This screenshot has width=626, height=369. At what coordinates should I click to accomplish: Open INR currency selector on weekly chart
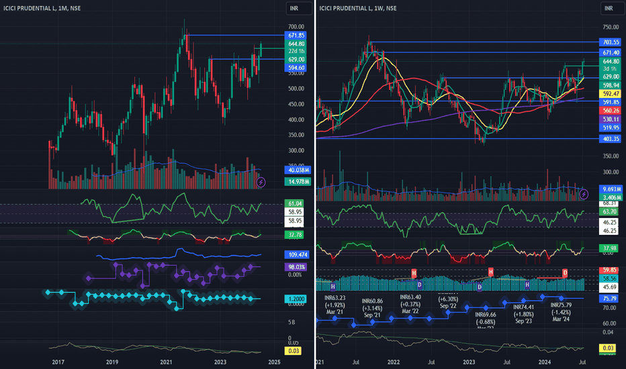(613, 8)
